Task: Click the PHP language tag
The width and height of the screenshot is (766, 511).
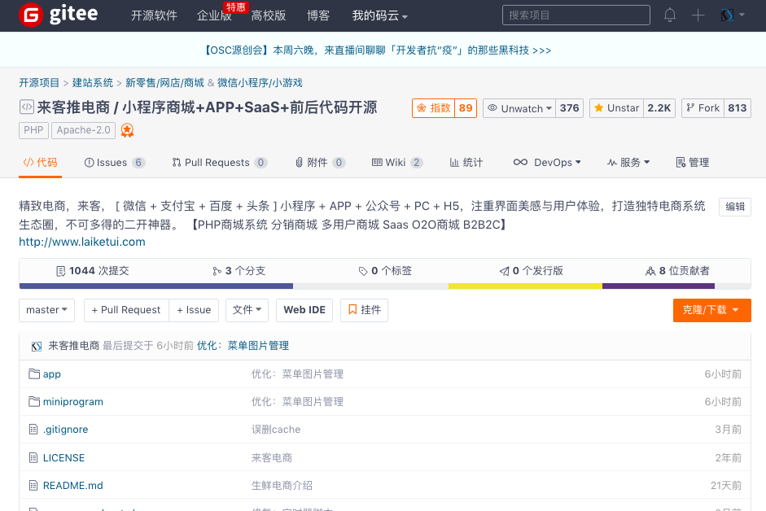Action: (33, 130)
